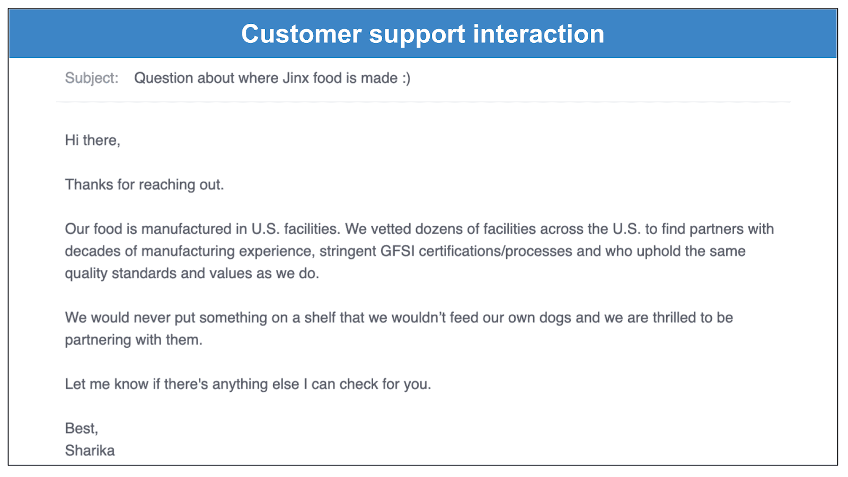848x477 pixels.
Task: Click the "Thanks for reaching out." line
Action: point(144,184)
